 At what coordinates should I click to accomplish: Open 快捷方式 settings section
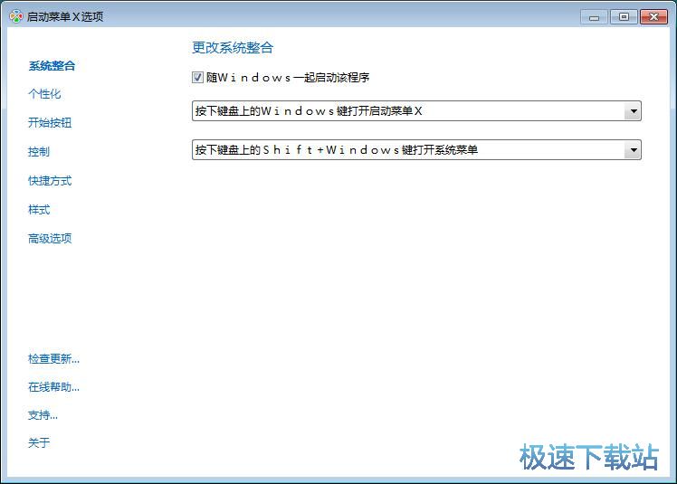pyautogui.click(x=50, y=181)
